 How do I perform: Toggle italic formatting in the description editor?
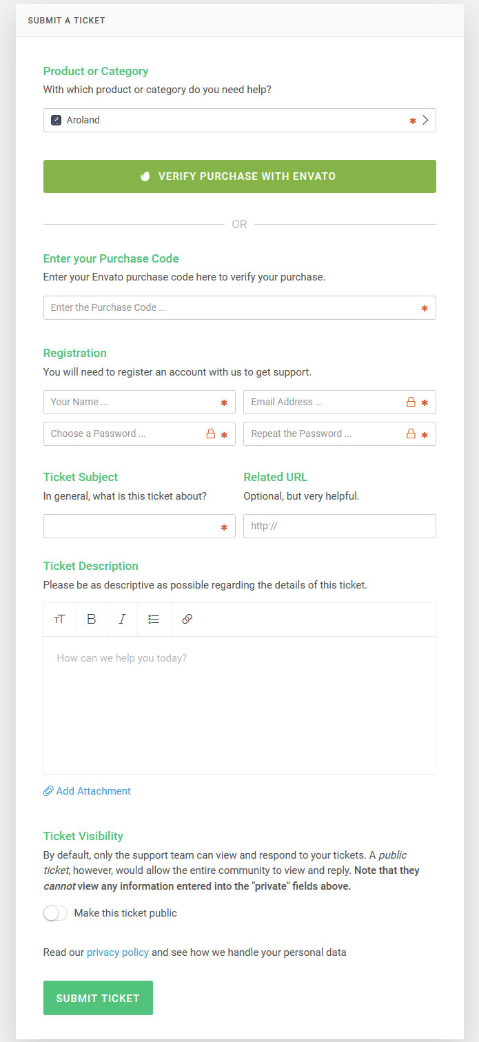pyautogui.click(x=123, y=619)
